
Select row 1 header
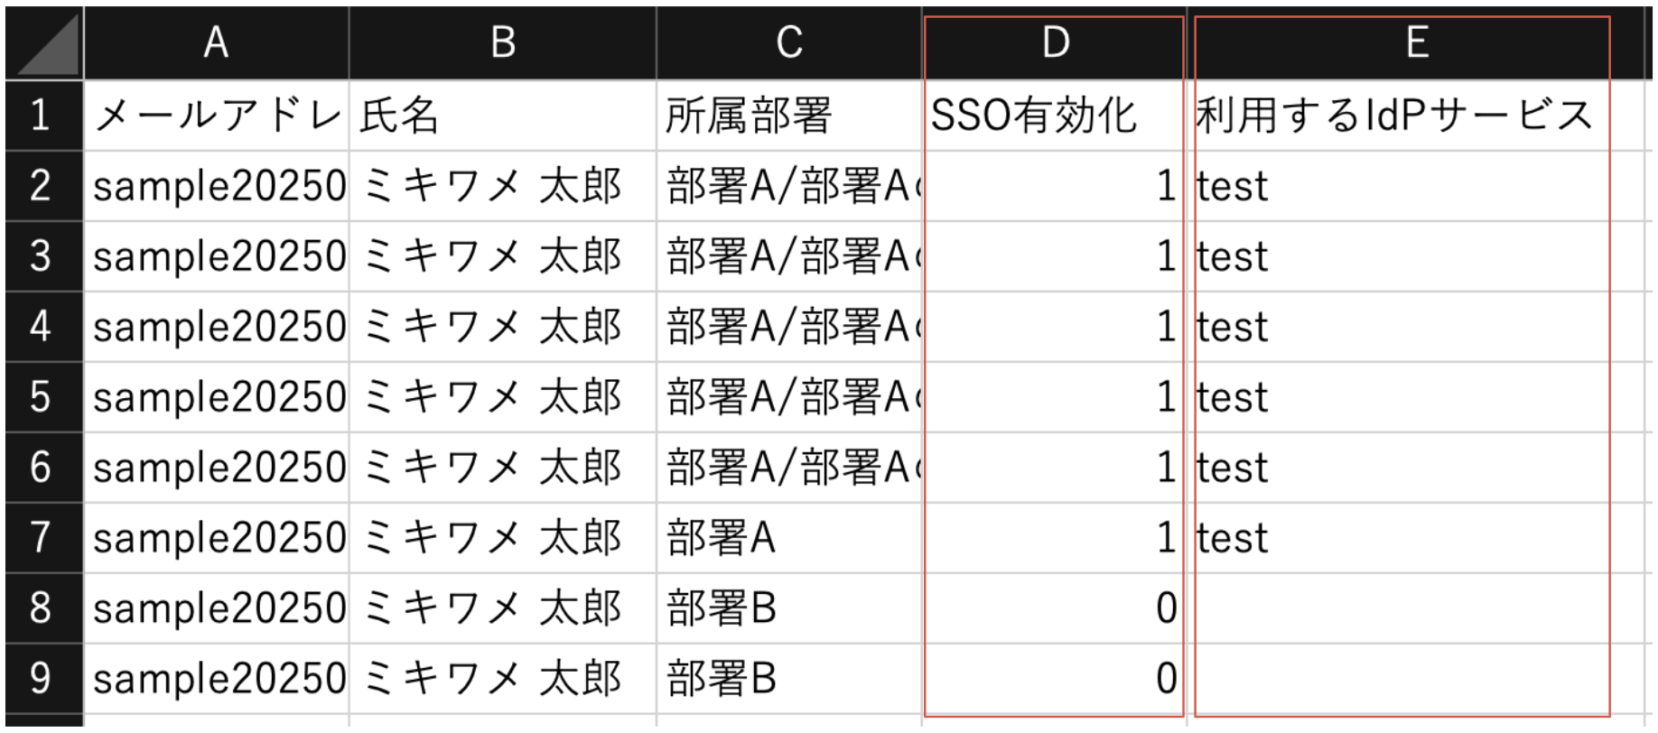[42, 116]
